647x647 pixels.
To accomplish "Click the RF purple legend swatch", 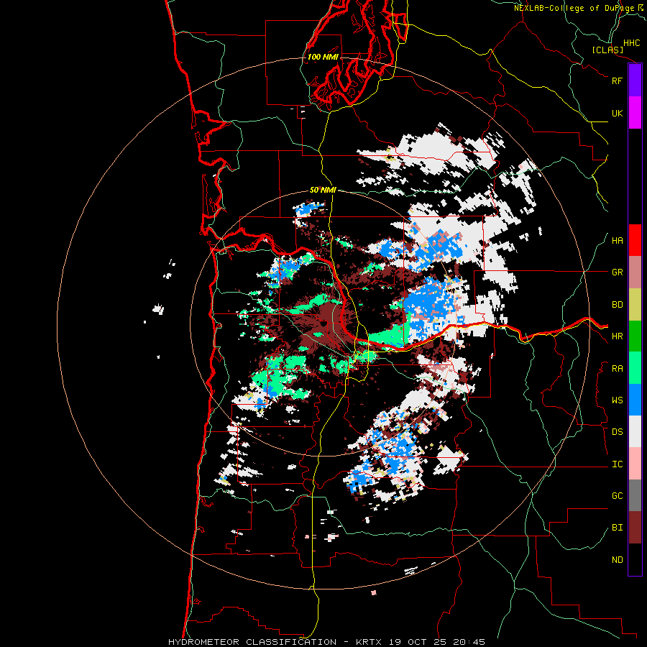I will pos(635,81).
